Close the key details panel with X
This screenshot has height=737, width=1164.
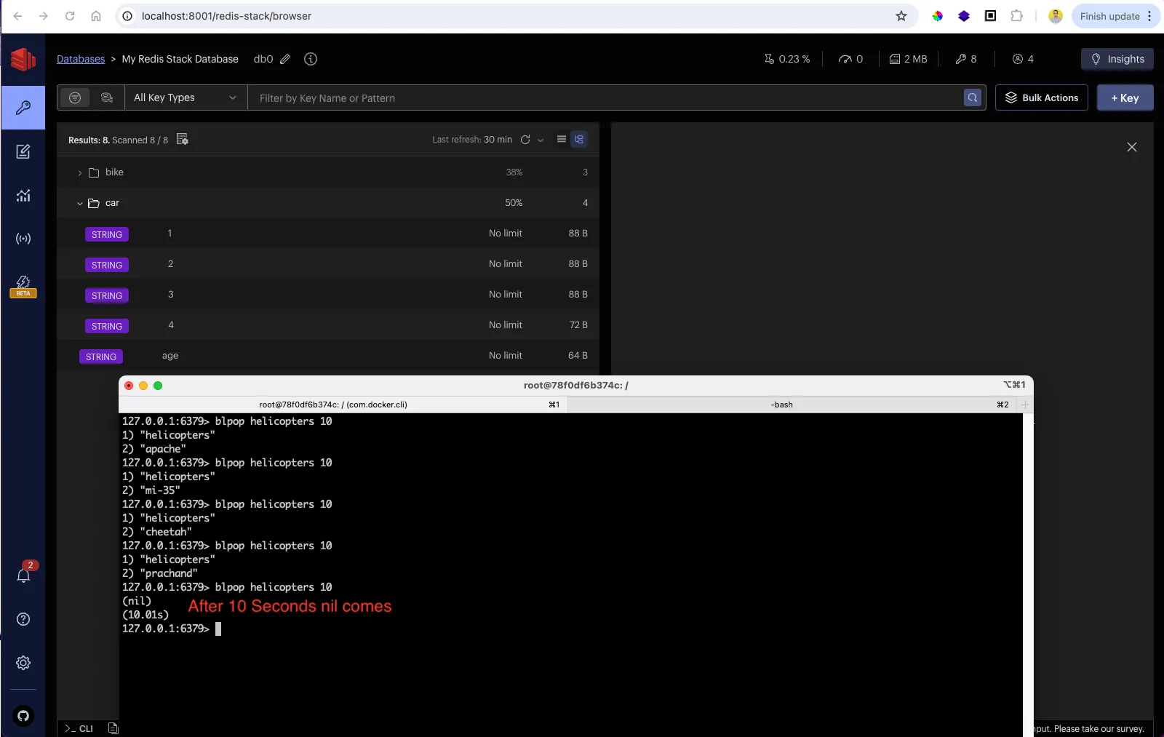pos(1132,147)
